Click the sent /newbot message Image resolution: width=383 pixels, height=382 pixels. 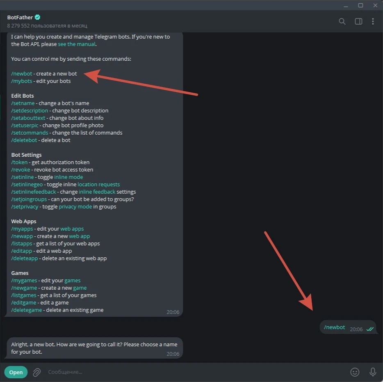334,327
